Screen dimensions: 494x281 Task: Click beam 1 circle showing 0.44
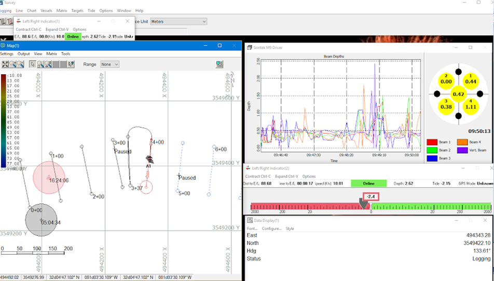click(471, 82)
